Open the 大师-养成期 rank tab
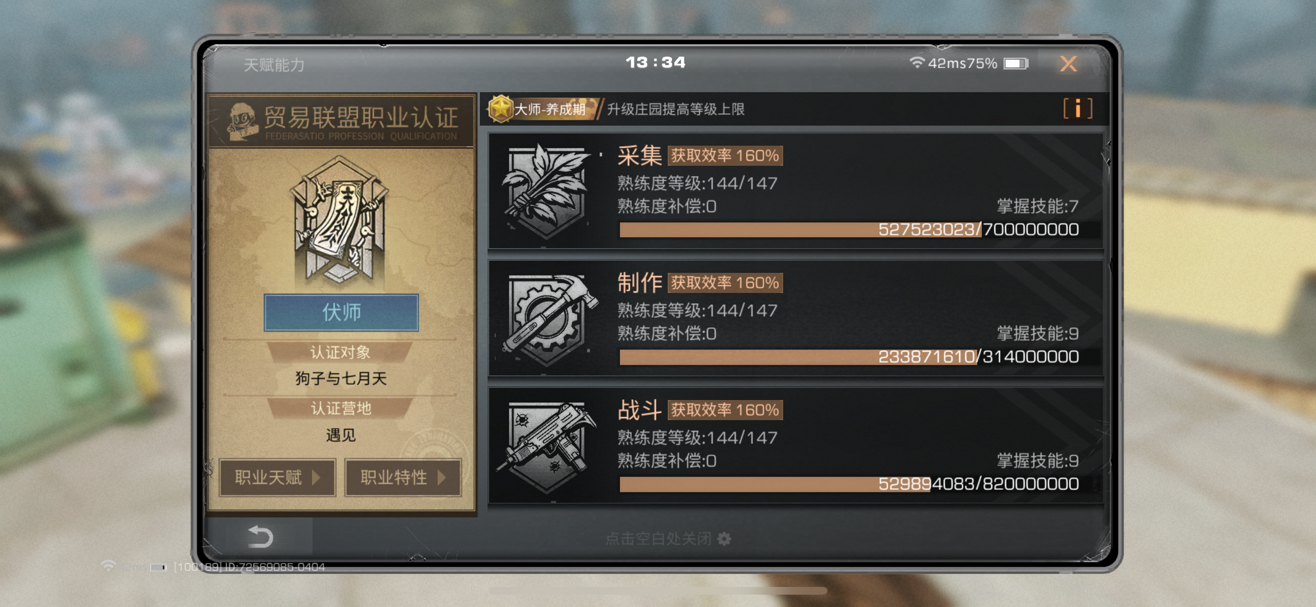 click(x=543, y=109)
